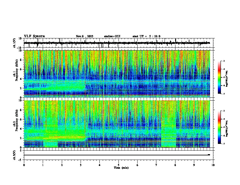Select the "start UT = 5 :10: 0" text
240x185 pixels.
(146, 36)
